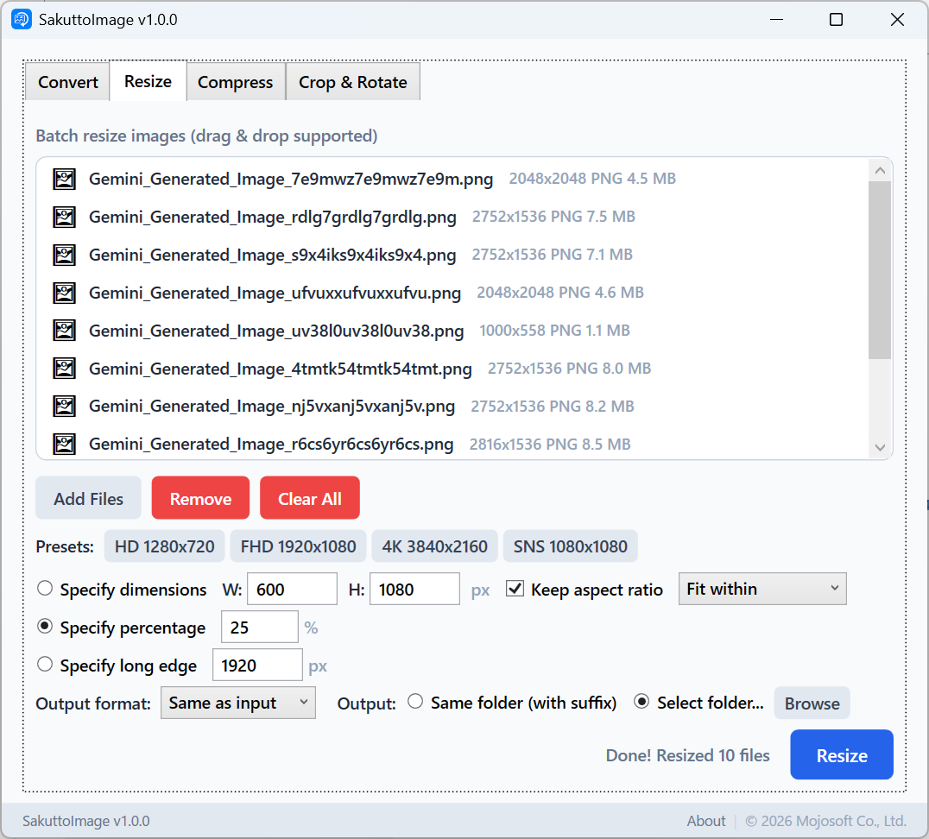Click the percentage input field

tap(259, 628)
